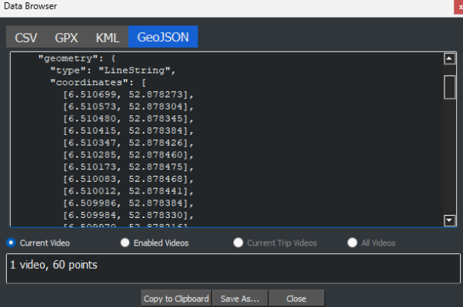Click the Save As... button
The height and width of the screenshot is (307, 463).
pos(240,299)
